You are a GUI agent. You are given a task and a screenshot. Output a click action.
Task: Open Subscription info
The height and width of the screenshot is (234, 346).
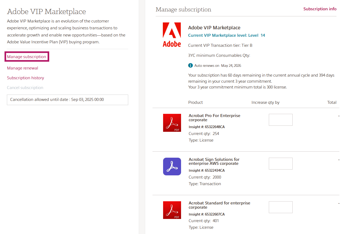pos(320,9)
